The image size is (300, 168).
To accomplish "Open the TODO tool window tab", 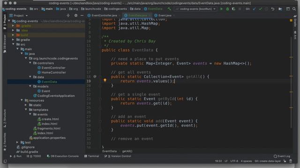I will [34, 156].
